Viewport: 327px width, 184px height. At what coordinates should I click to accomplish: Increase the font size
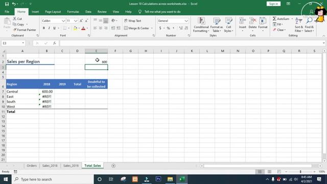coord(81,20)
